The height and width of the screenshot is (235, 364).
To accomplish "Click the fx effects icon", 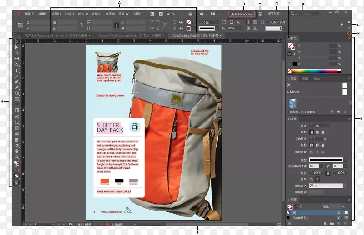I will tap(238, 22).
